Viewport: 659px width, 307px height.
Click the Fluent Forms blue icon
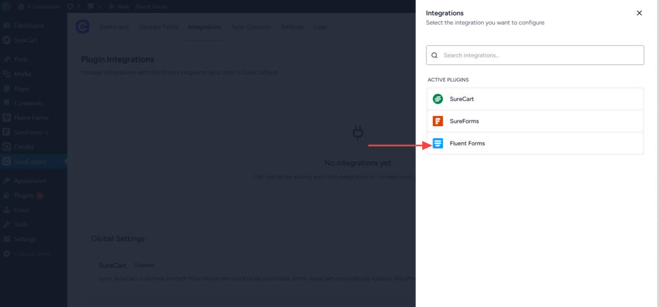click(438, 144)
